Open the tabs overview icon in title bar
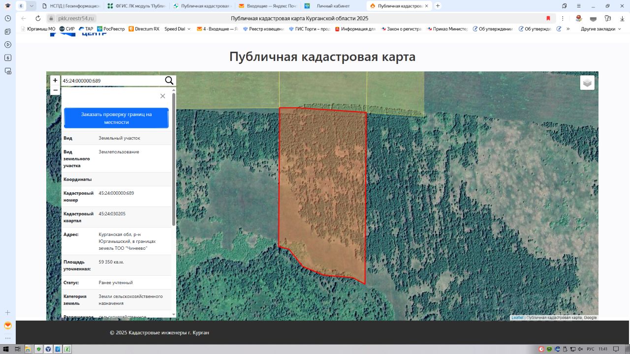Image resolution: width=630 pixels, height=354 pixels. coord(565,6)
